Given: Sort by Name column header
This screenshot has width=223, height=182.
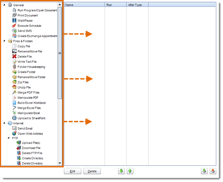Looking at the screenshot, I should 84,5.
